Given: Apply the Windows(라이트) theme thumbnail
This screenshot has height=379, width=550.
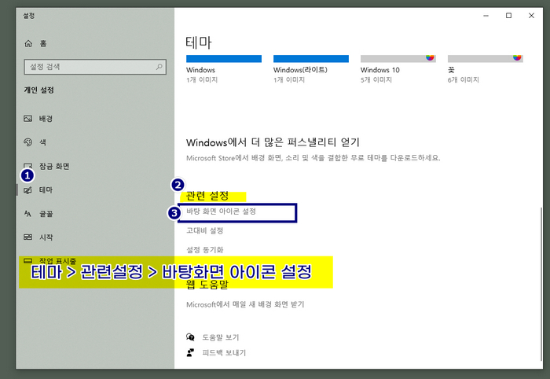Looking at the screenshot, I should (311, 59).
